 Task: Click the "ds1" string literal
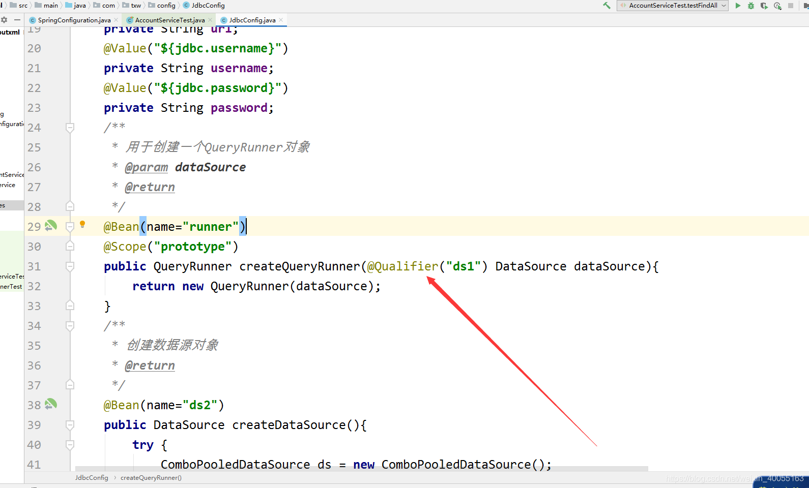[x=464, y=266]
